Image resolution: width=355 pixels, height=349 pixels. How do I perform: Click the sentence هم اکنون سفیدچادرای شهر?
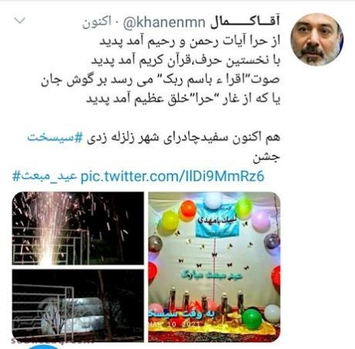click(184, 137)
